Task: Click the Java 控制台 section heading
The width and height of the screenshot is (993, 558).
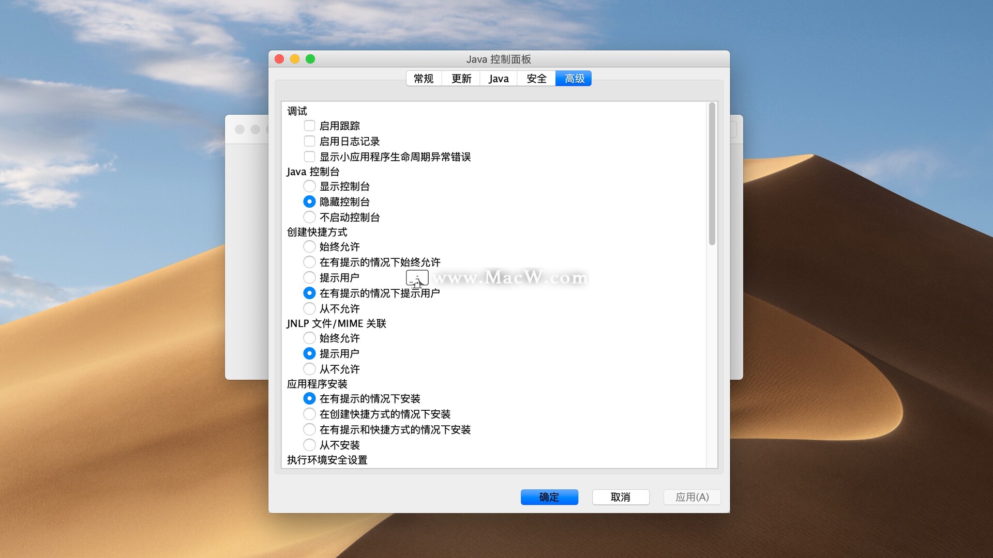Action: (313, 172)
